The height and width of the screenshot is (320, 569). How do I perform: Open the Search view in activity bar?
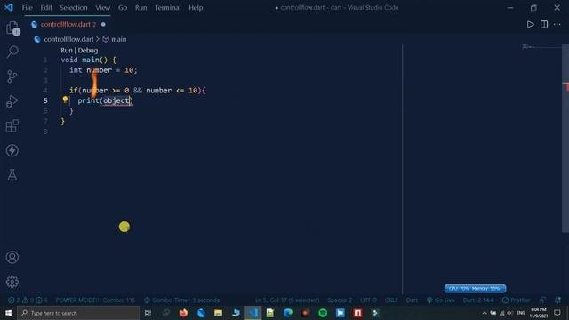(12, 52)
